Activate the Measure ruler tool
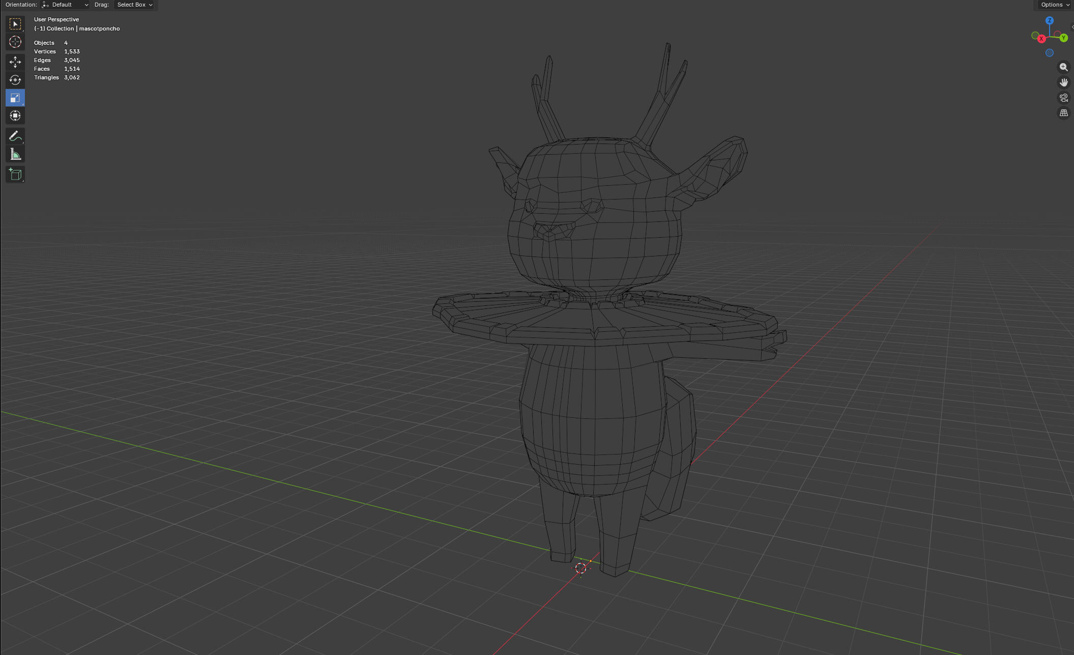Screen dimensions: 1074x655 click(15, 154)
